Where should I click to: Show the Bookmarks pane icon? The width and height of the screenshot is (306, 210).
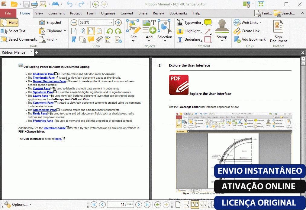[74, 39]
